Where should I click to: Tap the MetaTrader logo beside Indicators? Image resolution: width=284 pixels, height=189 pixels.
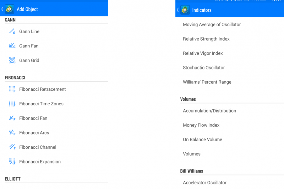pyautogui.click(x=185, y=10)
